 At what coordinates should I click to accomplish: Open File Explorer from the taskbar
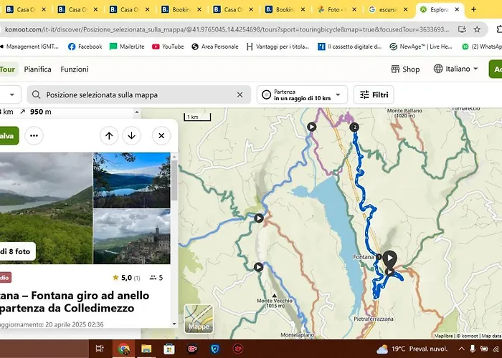(x=146, y=349)
